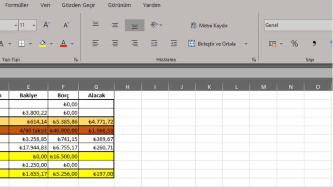Select column O header
The image size is (333, 187).
coord(318,87)
